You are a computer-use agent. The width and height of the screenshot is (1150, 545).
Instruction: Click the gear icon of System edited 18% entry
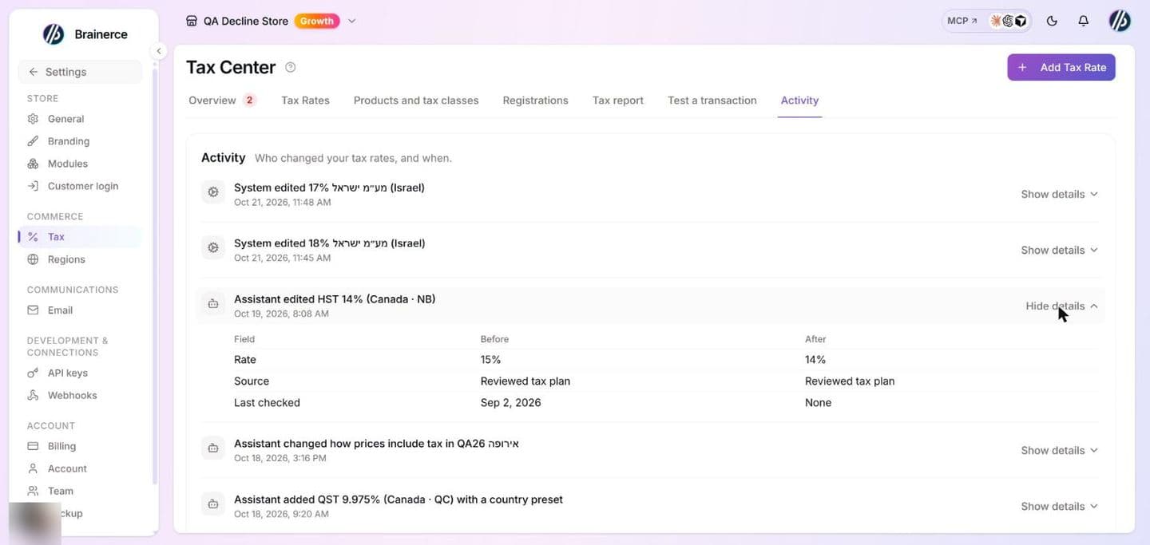pos(213,248)
